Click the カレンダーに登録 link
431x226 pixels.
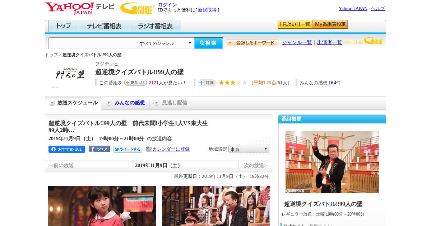point(171,149)
